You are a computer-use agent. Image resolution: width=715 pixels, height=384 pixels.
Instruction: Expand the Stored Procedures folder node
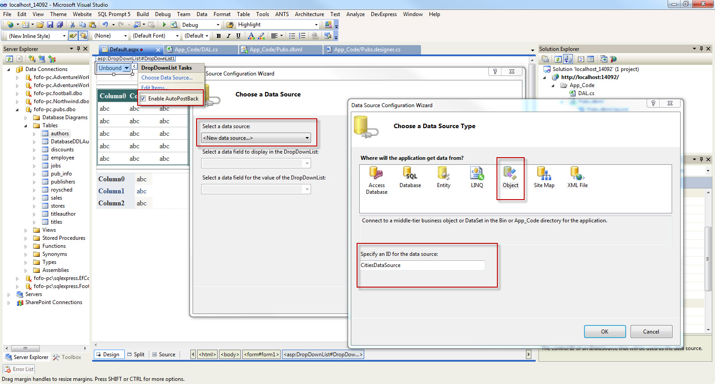coord(25,238)
